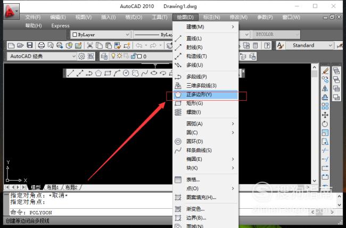This screenshot has height=228, width=346.
Task: Open the AutoCAD 经典 workspace dropdown
Action: tap(74, 56)
